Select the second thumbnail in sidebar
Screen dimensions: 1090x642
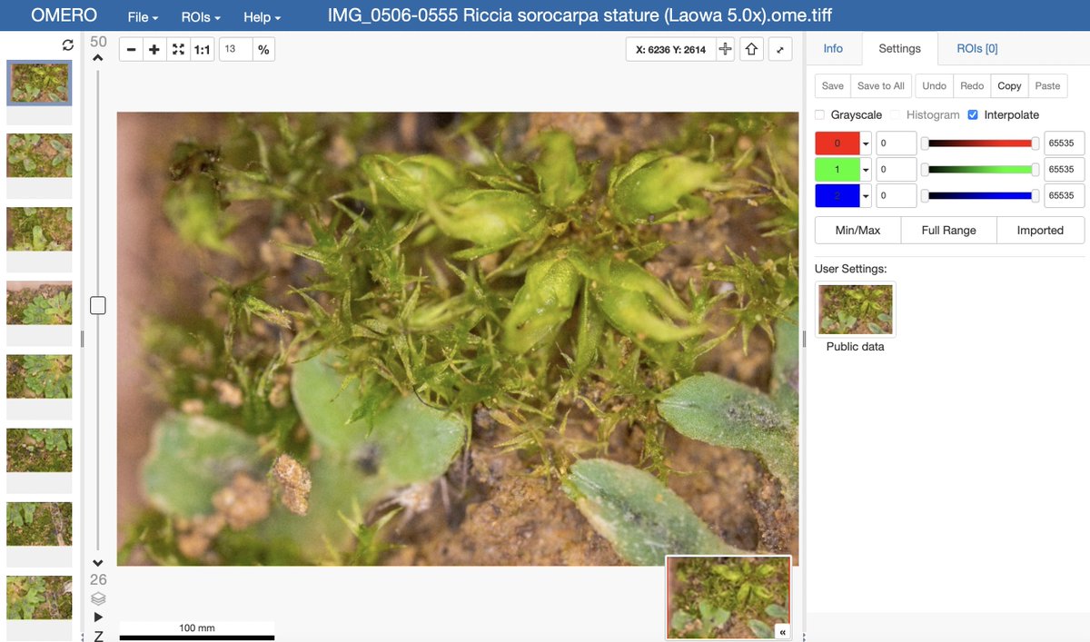(x=39, y=155)
